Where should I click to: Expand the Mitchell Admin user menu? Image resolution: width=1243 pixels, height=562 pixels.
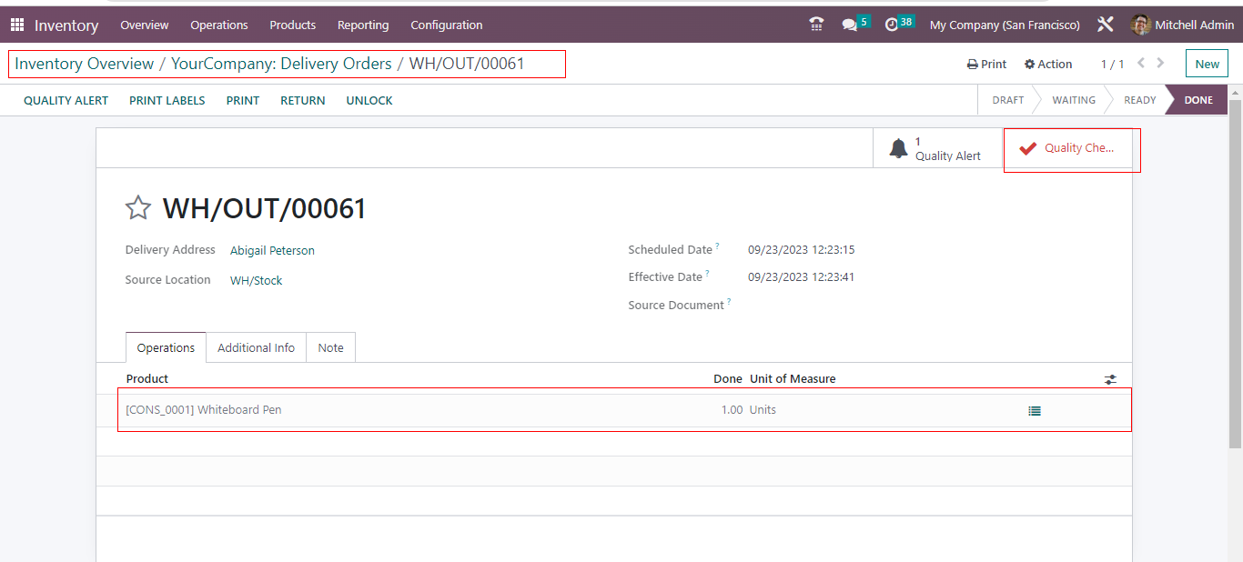1182,25
